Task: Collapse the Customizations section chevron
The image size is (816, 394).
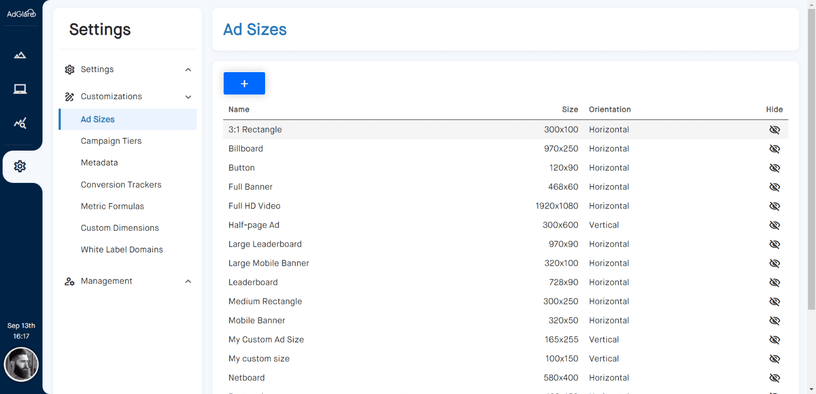Action: coord(188,97)
